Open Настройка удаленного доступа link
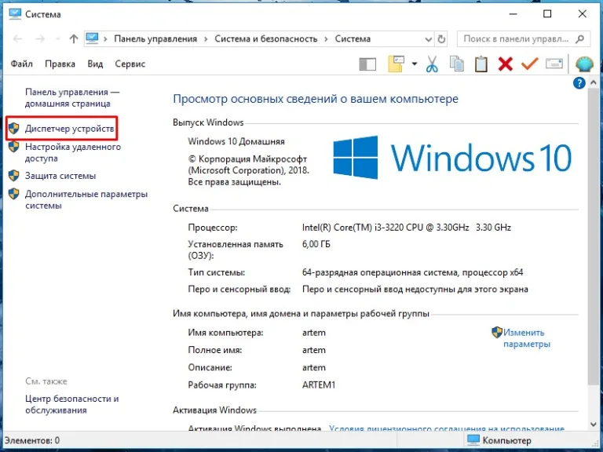 coord(73,152)
